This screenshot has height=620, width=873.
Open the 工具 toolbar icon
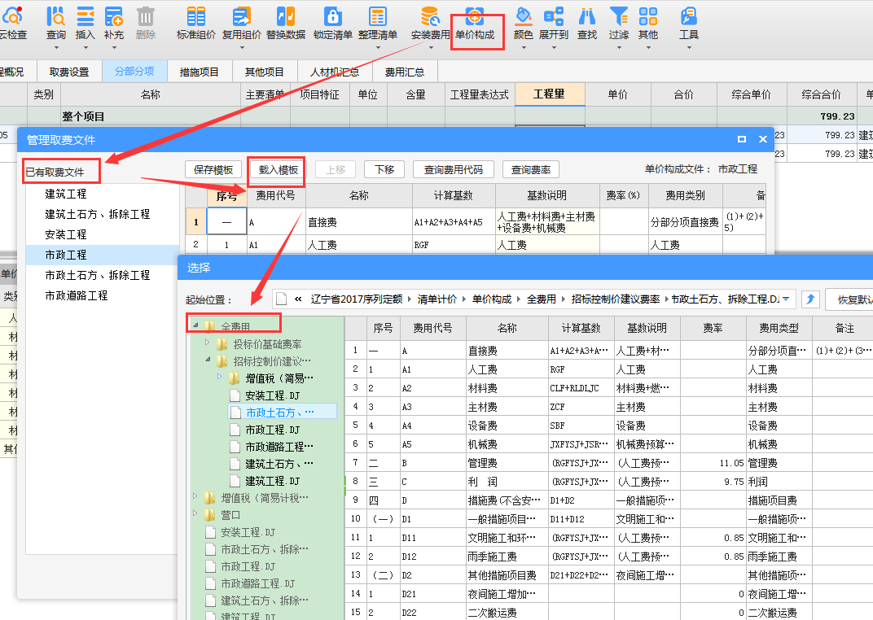coord(689,22)
